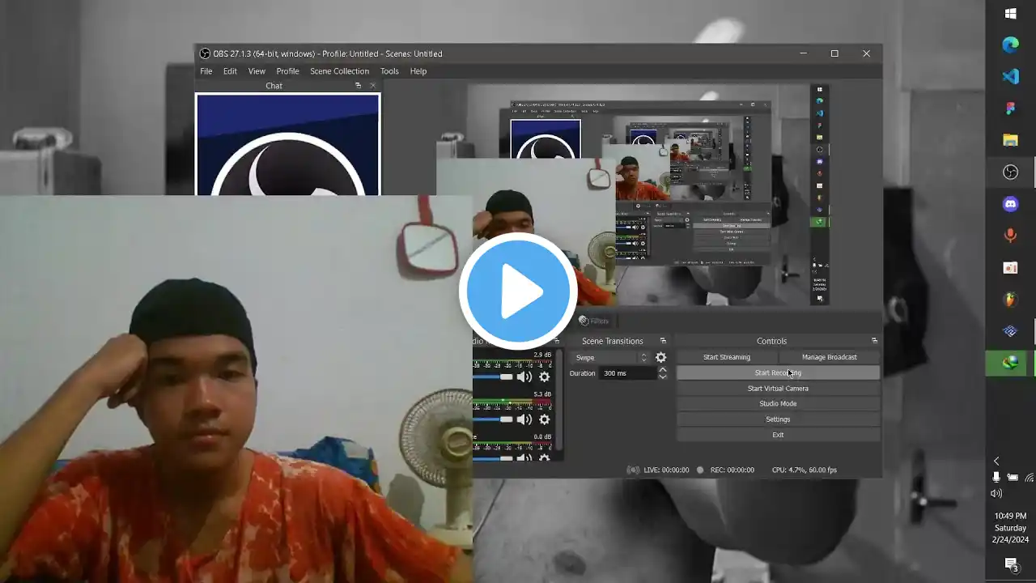
Task: Toggle Studio Mode
Action: (x=778, y=403)
